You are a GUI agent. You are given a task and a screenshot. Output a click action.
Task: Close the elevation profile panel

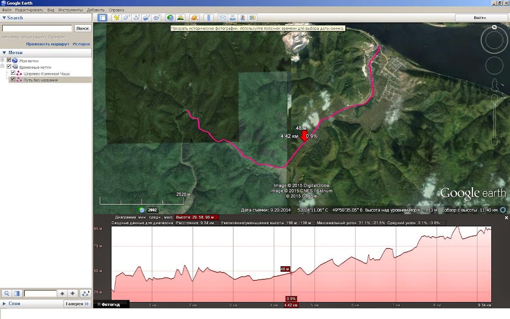[506, 218]
